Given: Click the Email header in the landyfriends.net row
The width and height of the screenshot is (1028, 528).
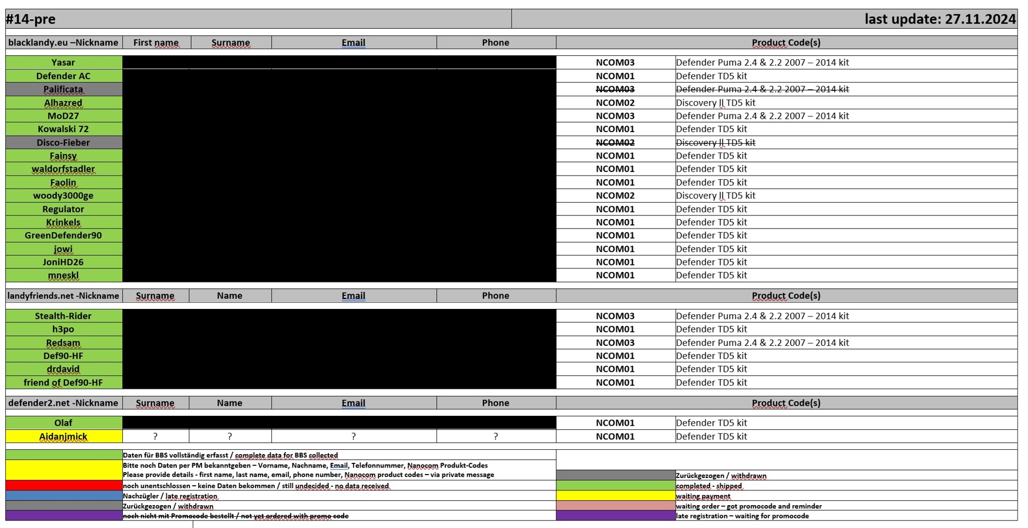Looking at the screenshot, I should pos(354,295).
